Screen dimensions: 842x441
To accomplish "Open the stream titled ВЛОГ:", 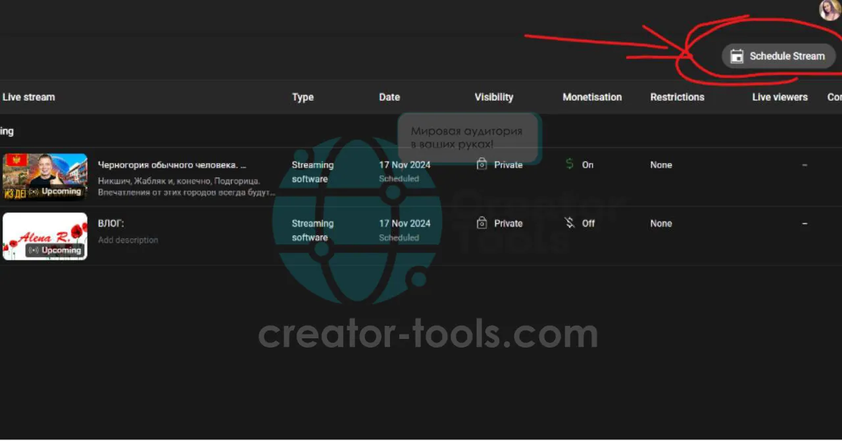I will click(x=111, y=223).
